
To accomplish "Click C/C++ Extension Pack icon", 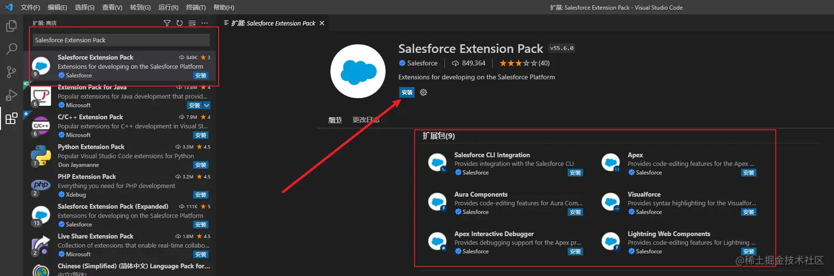I will click(41, 126).
